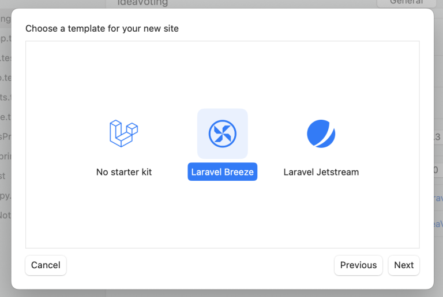The height and width of the screenshot is (297, 443).
Task: Switch to the General tab behind dialog
Action: point(406,3)
